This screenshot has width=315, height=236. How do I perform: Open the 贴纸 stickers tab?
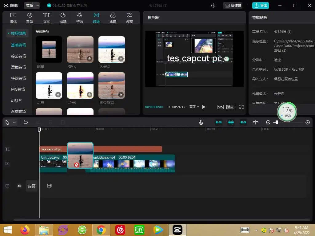coord(63,18)
